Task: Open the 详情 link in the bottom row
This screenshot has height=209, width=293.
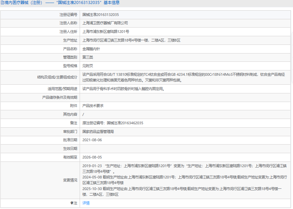Action: click(x=86, y=203)
